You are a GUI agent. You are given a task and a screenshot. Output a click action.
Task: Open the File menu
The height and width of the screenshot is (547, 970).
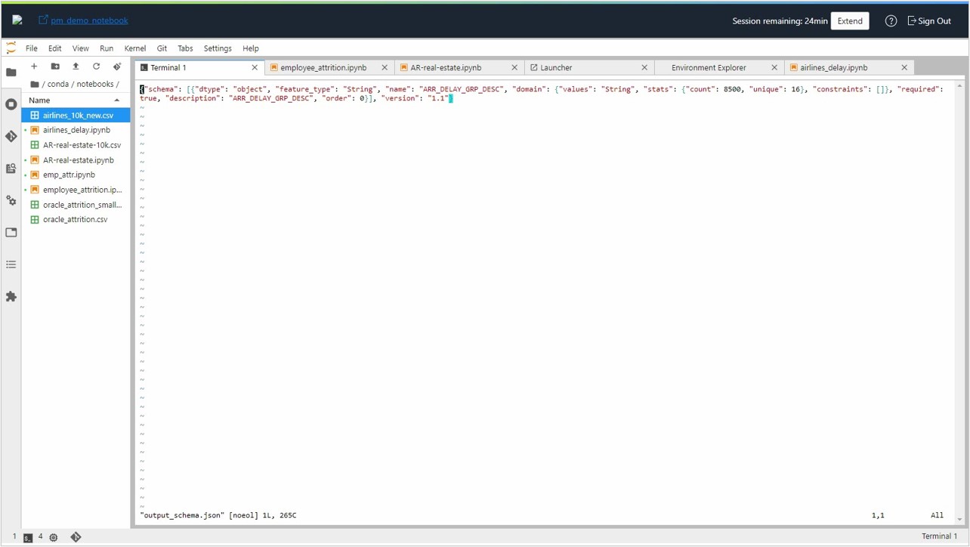click(32, 48)
